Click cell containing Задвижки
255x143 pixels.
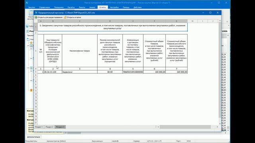pyautogui.click(x=80, y=72)
